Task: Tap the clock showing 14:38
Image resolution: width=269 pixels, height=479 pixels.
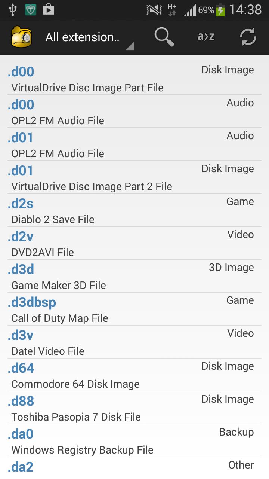Action: [245, 10]
